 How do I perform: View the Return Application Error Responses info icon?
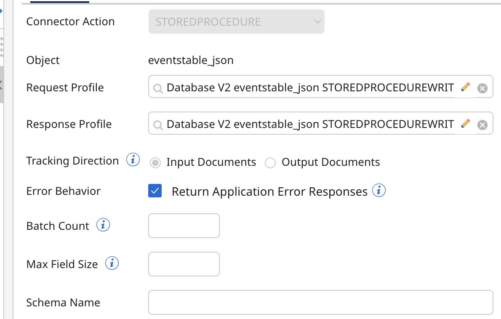(x=378, y=191)
